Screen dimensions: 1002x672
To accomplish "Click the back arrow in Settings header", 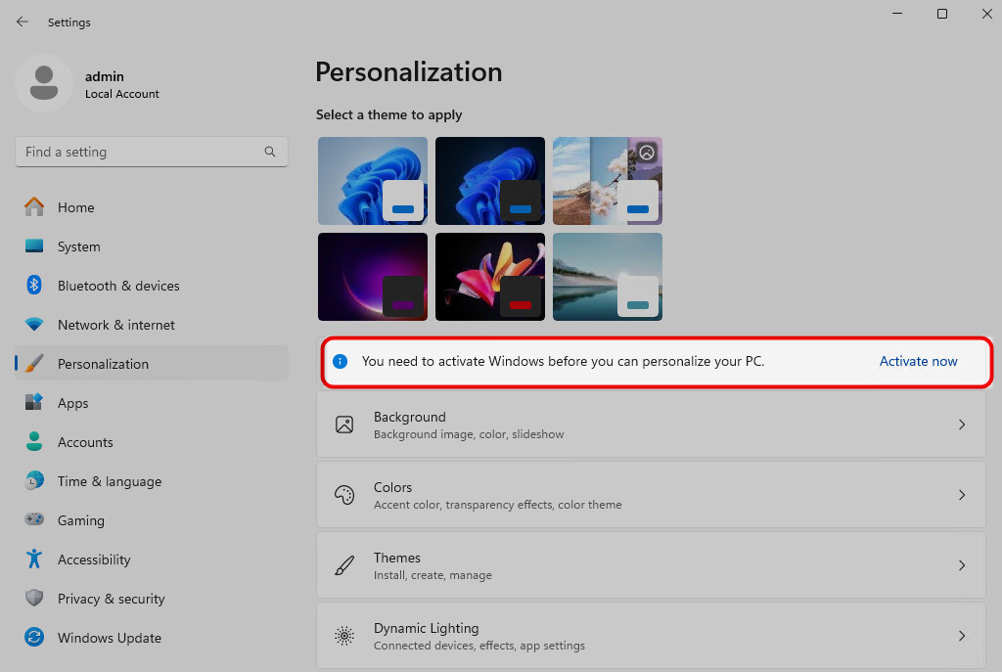I will [23, 22].
